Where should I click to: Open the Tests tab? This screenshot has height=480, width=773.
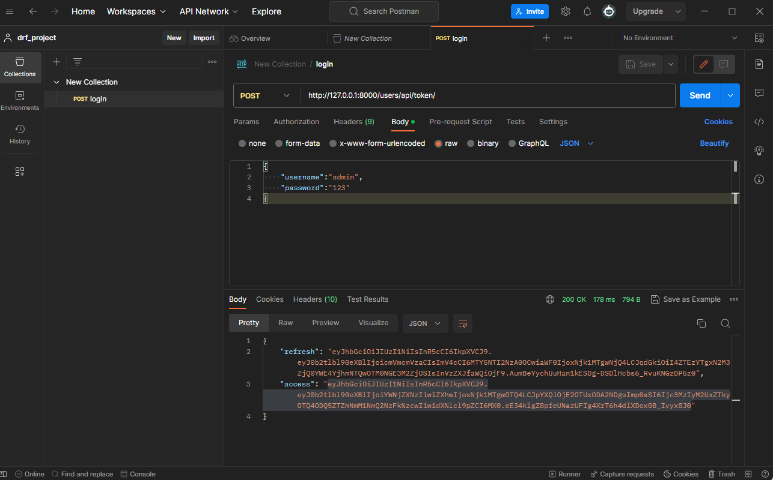pos(515,122)
